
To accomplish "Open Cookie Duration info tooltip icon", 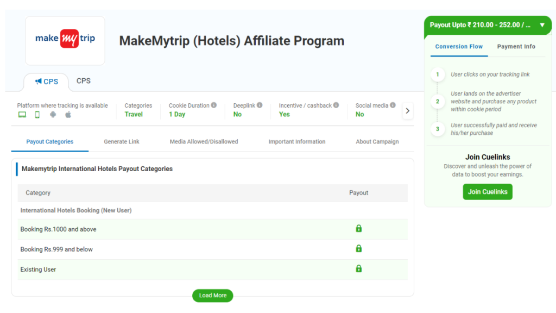I will tap(214, 105).
